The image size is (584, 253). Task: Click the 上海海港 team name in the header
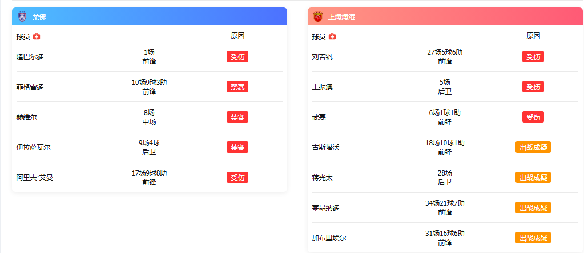click(x=341, y=17)
